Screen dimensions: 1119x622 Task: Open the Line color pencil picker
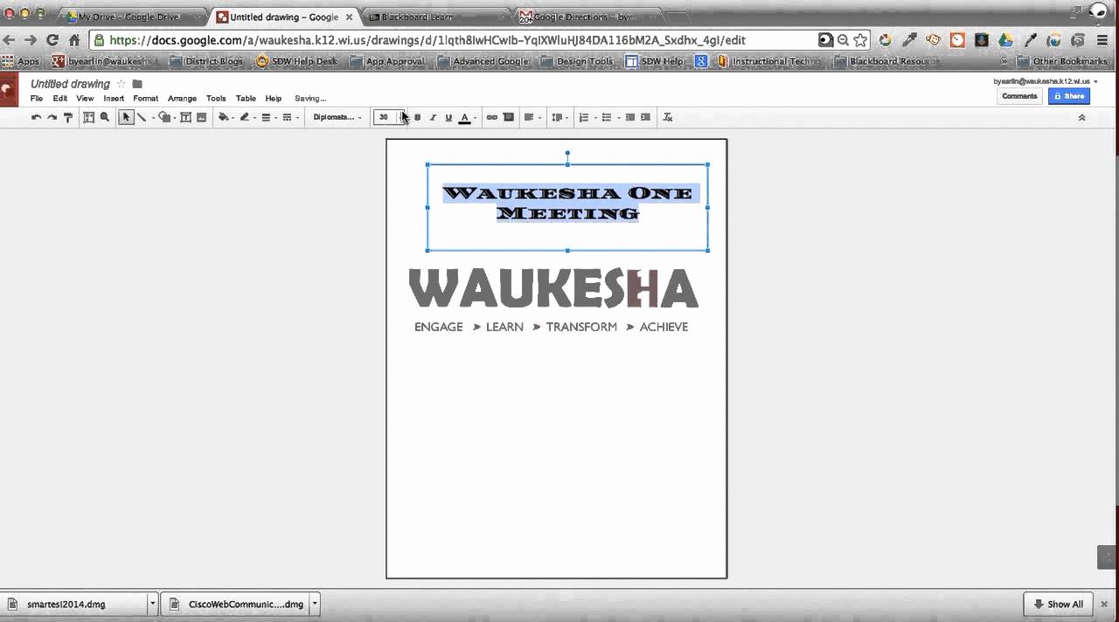coord(247,117)
